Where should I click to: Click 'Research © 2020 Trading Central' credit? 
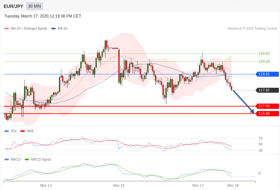click(252, 28)
